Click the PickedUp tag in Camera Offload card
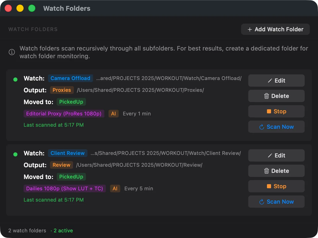The width and height of the screenshot is (318, 238). click(71, 102)
